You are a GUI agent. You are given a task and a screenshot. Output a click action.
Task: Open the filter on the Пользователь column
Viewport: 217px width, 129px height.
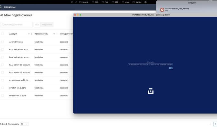coord(54,34)
